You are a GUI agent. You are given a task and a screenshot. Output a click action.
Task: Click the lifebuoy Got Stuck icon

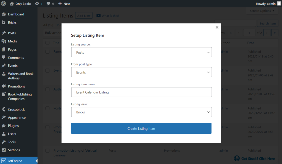point(237,158)
